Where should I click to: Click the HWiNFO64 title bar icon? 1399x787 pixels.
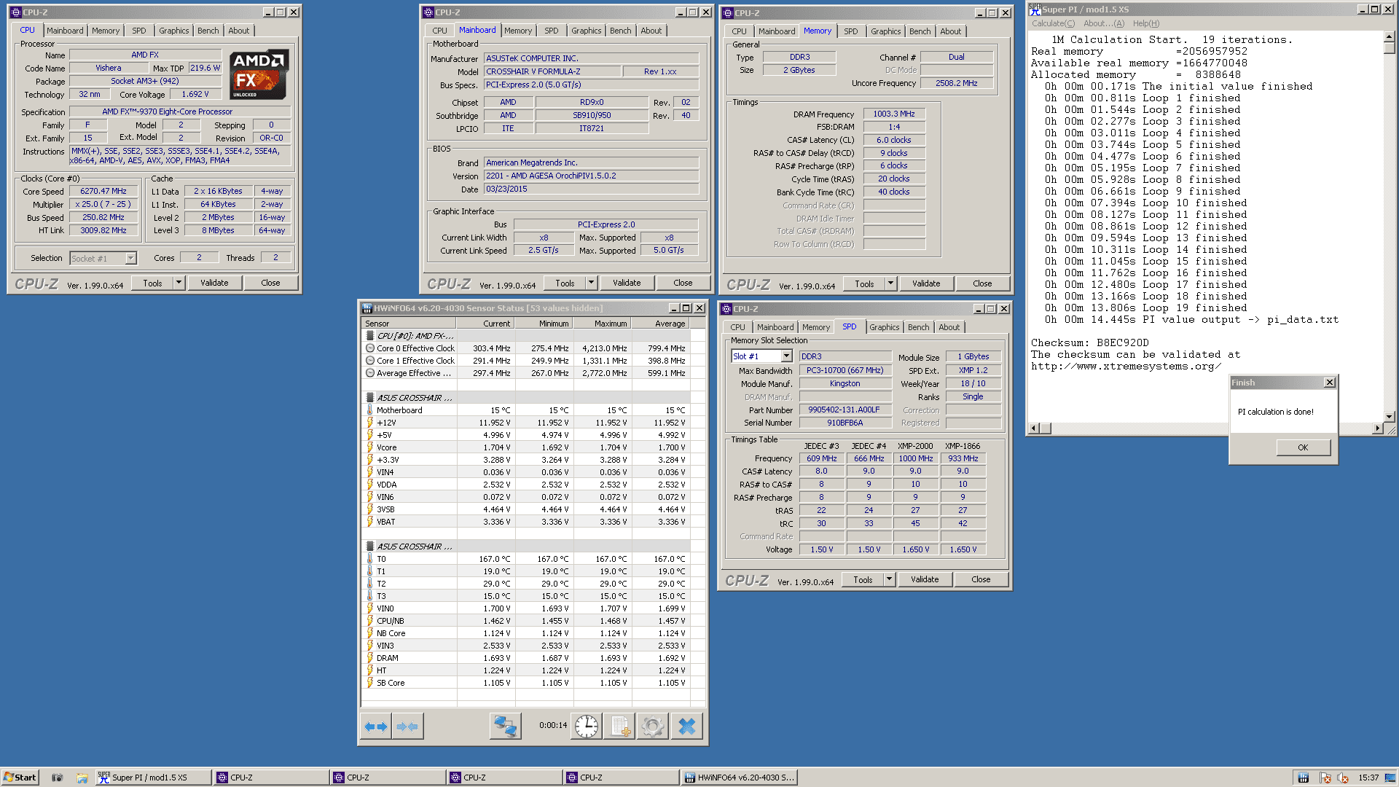pos(367,308)
